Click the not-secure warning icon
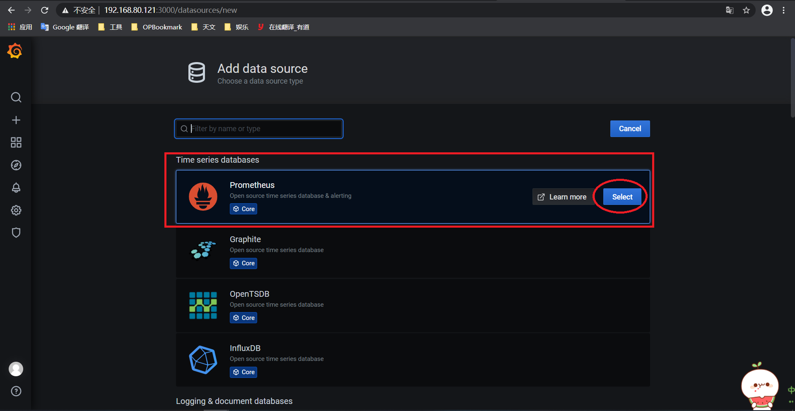795x411 pixels. coord(65,10)
